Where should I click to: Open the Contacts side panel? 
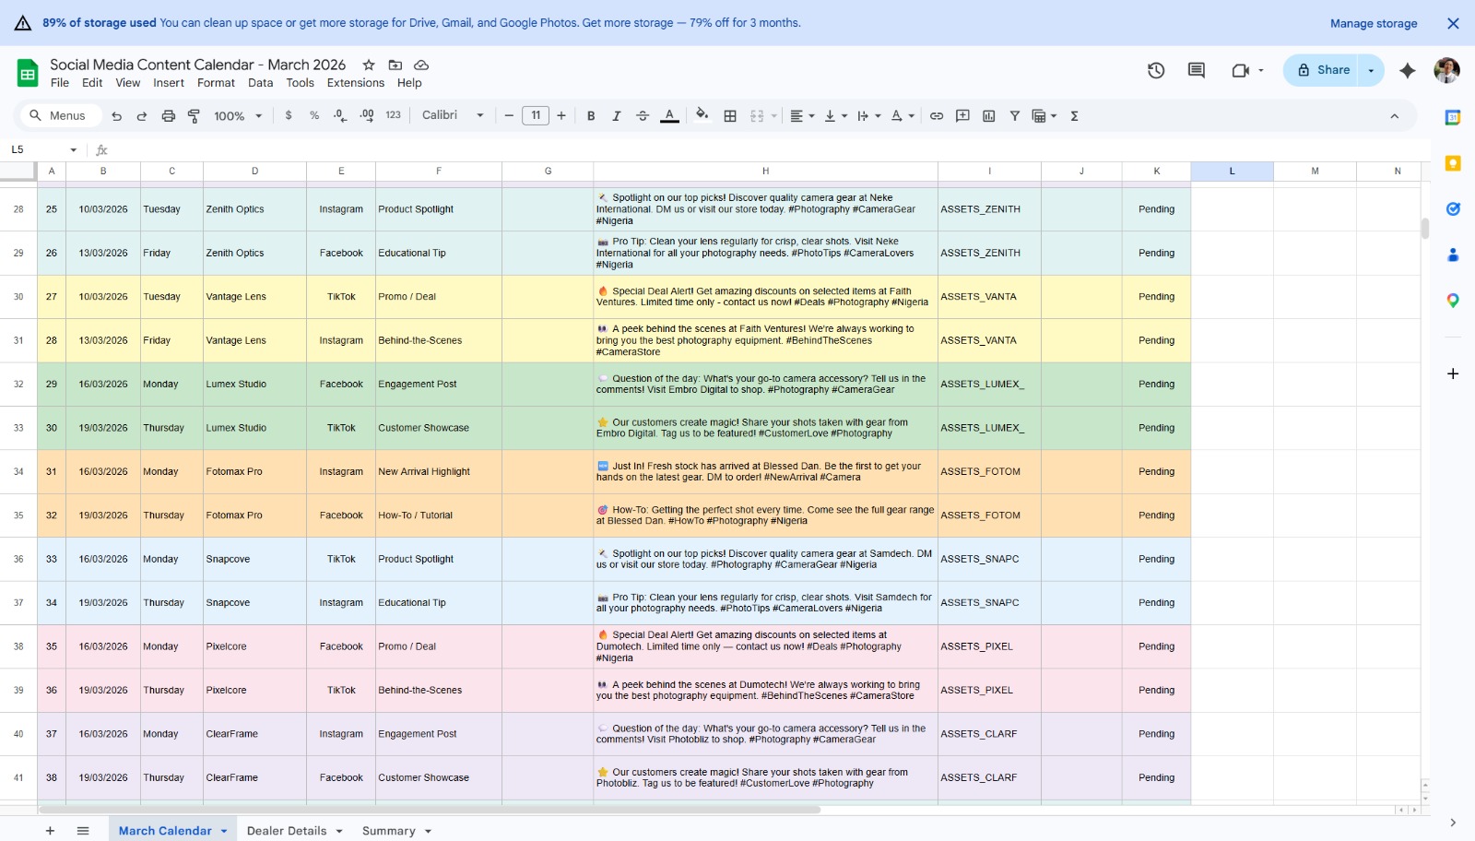coord(1453,255)
